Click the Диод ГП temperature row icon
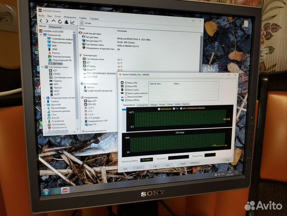This screenshot has height=216, width=287. click(x=84, y=70)
